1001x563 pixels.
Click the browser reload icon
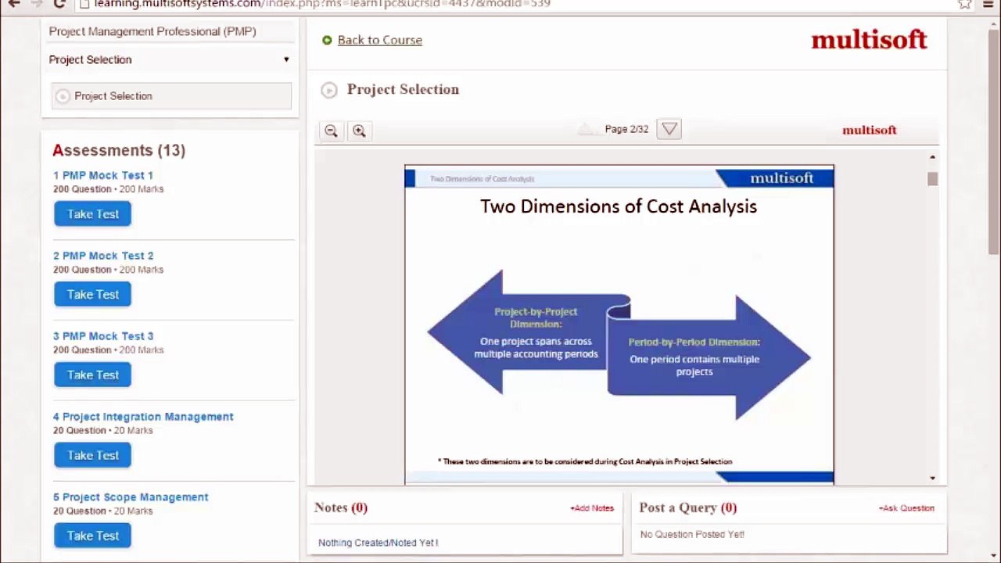click(59, 4)
